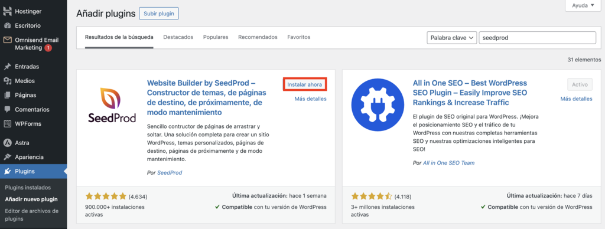Open Astra menu label
Image resolution: width=605 pixels, height=229 pixels.
pyautogui.click(x=22, y=143)
